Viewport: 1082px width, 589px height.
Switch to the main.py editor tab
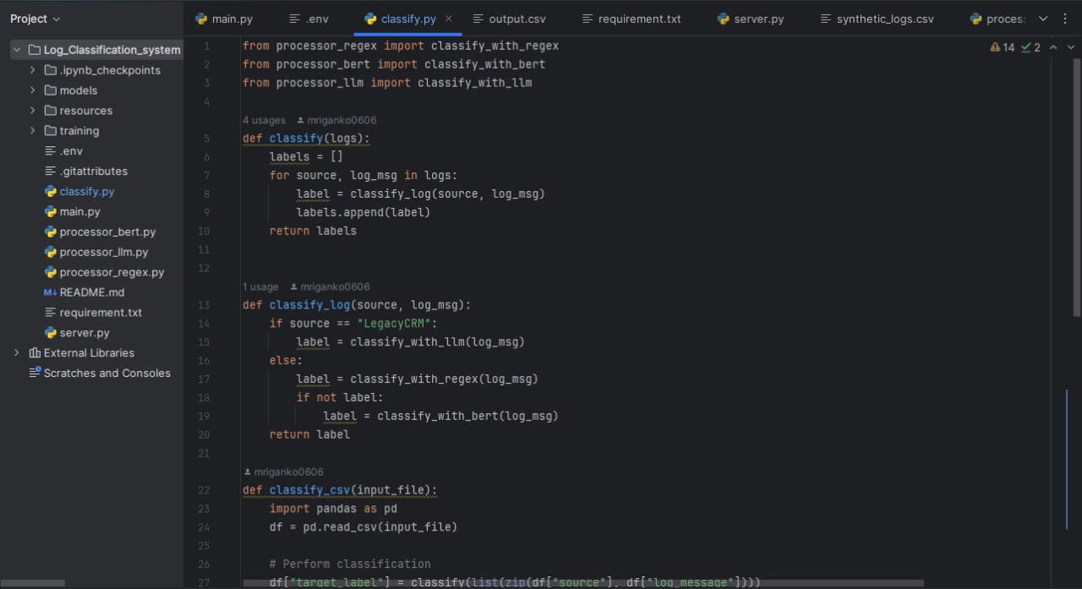click(x=224, y=19)
